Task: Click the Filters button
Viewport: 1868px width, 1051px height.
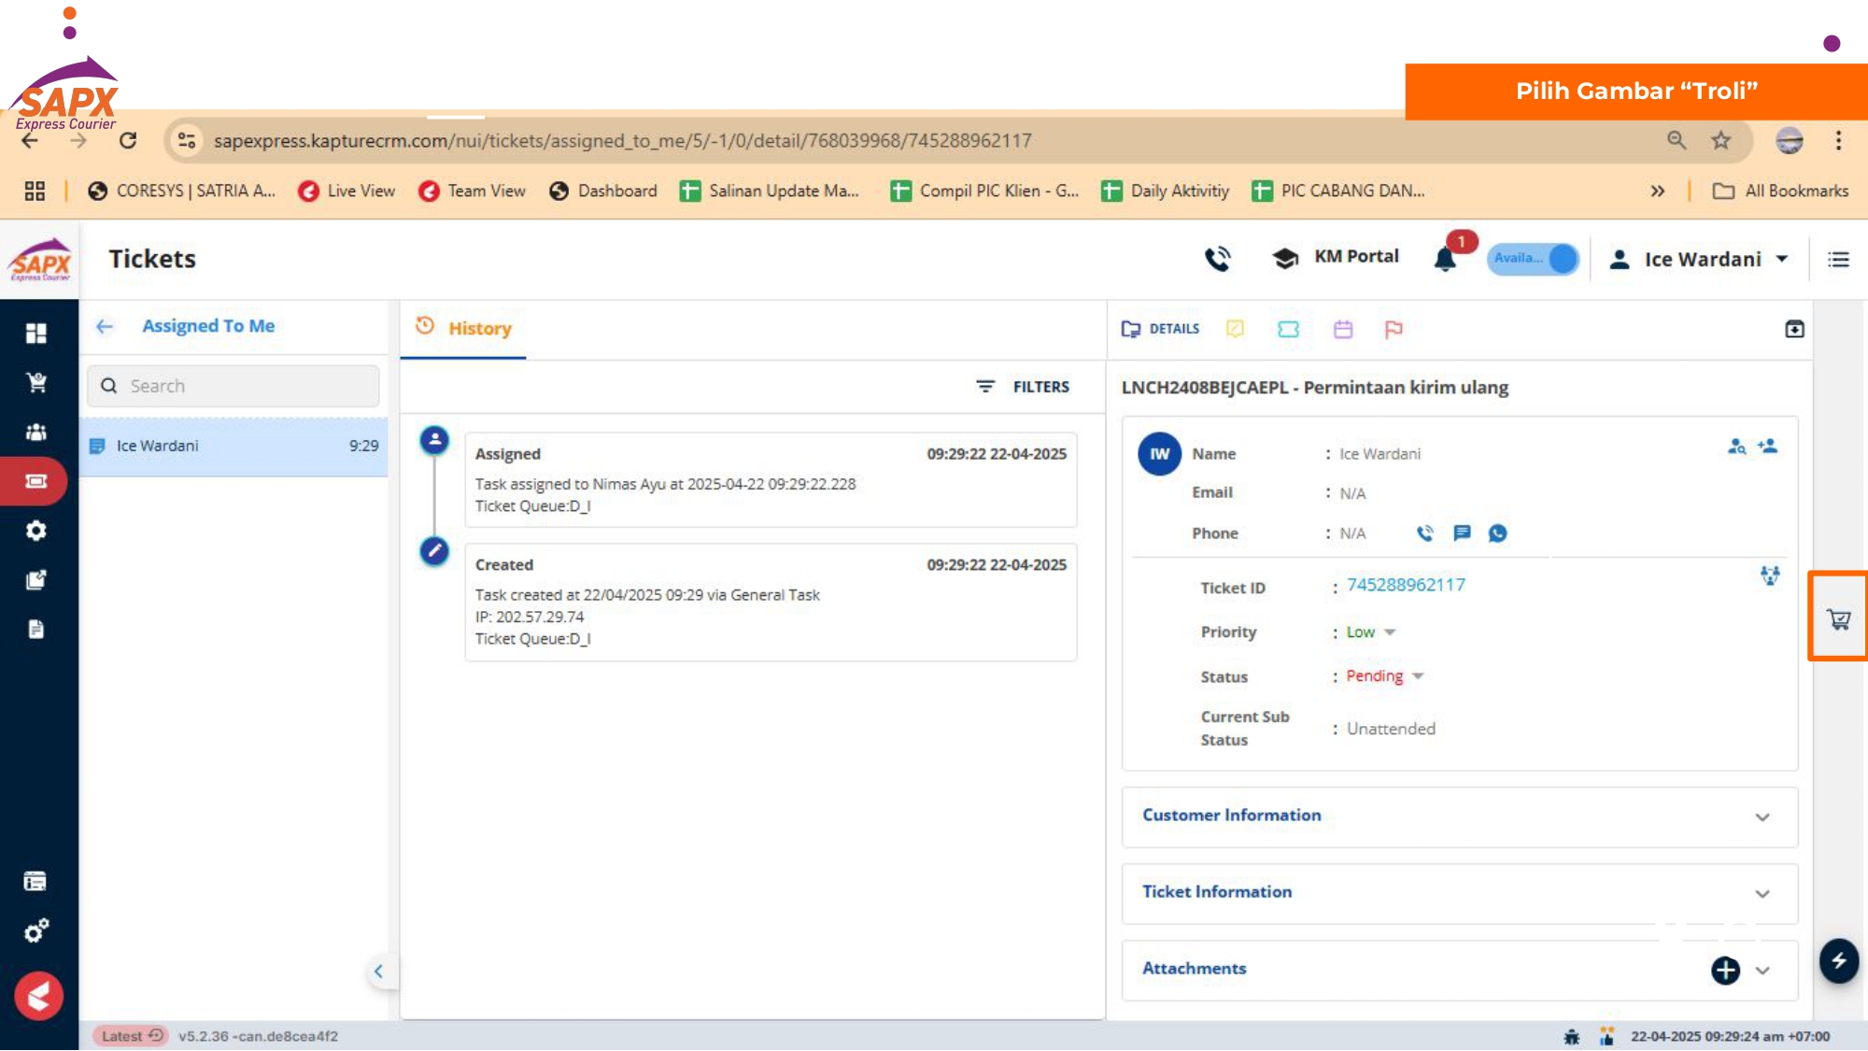Action: pos(1023,386)
